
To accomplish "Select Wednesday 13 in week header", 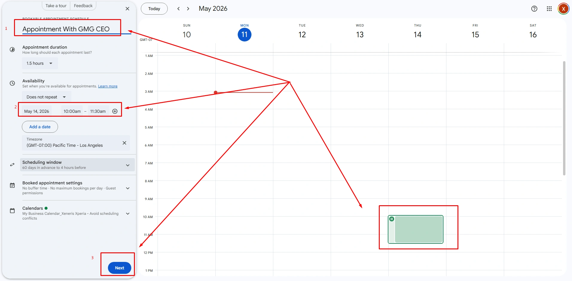I will pos(360,35).
